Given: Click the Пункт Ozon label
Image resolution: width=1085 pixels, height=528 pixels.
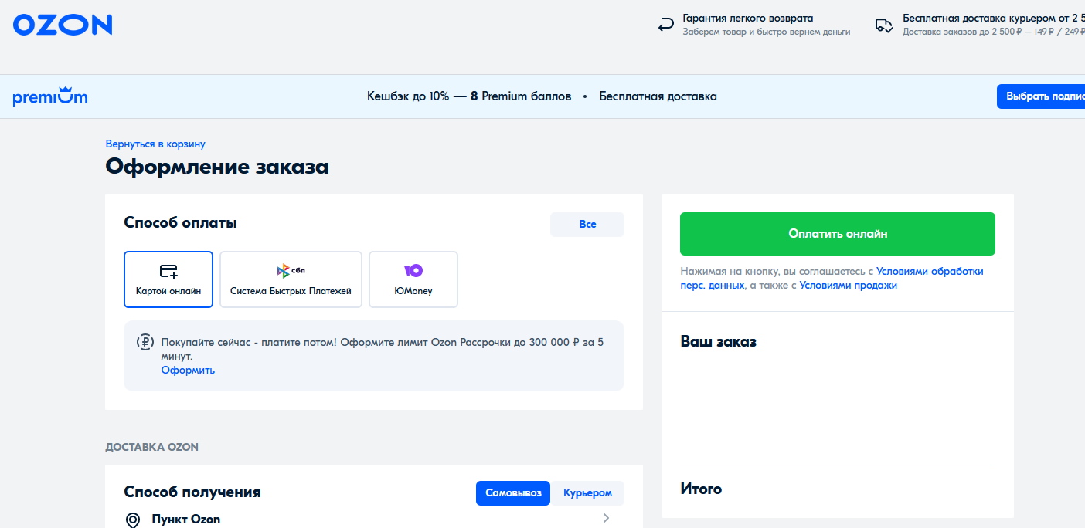Looking at the screenshot, I should coord(185,520).
